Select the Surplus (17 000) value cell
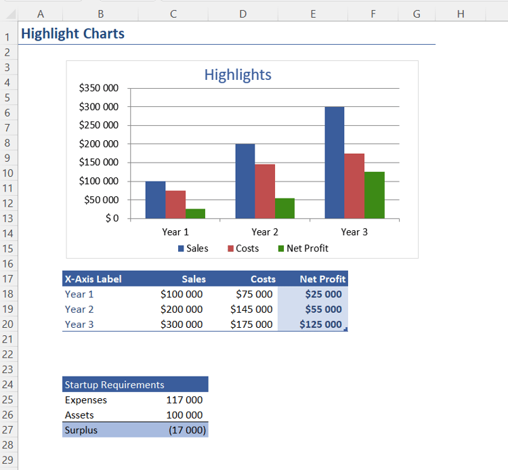508x470 pixels. (x=173, y=430)
